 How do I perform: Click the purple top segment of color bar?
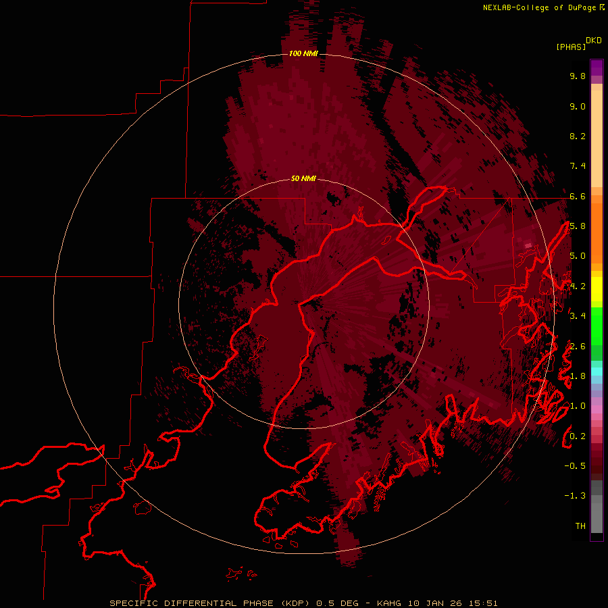pyautogui.click(x=597, y=68)
